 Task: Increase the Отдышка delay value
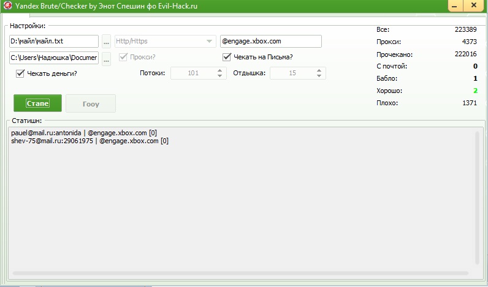[319, 70]
